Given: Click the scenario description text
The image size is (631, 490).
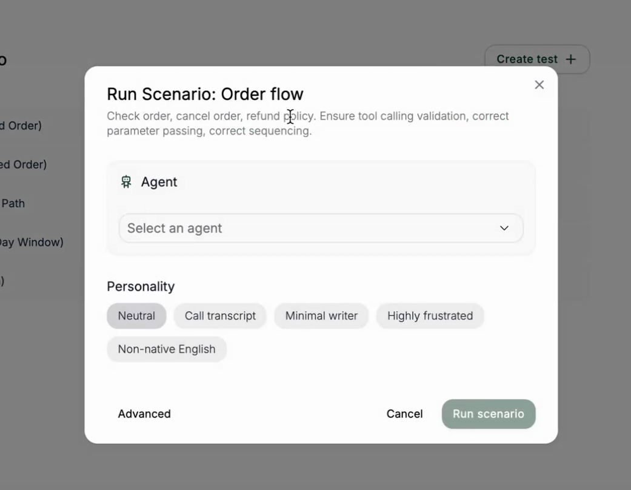Looking at the screenshot, I should point(307,122).
